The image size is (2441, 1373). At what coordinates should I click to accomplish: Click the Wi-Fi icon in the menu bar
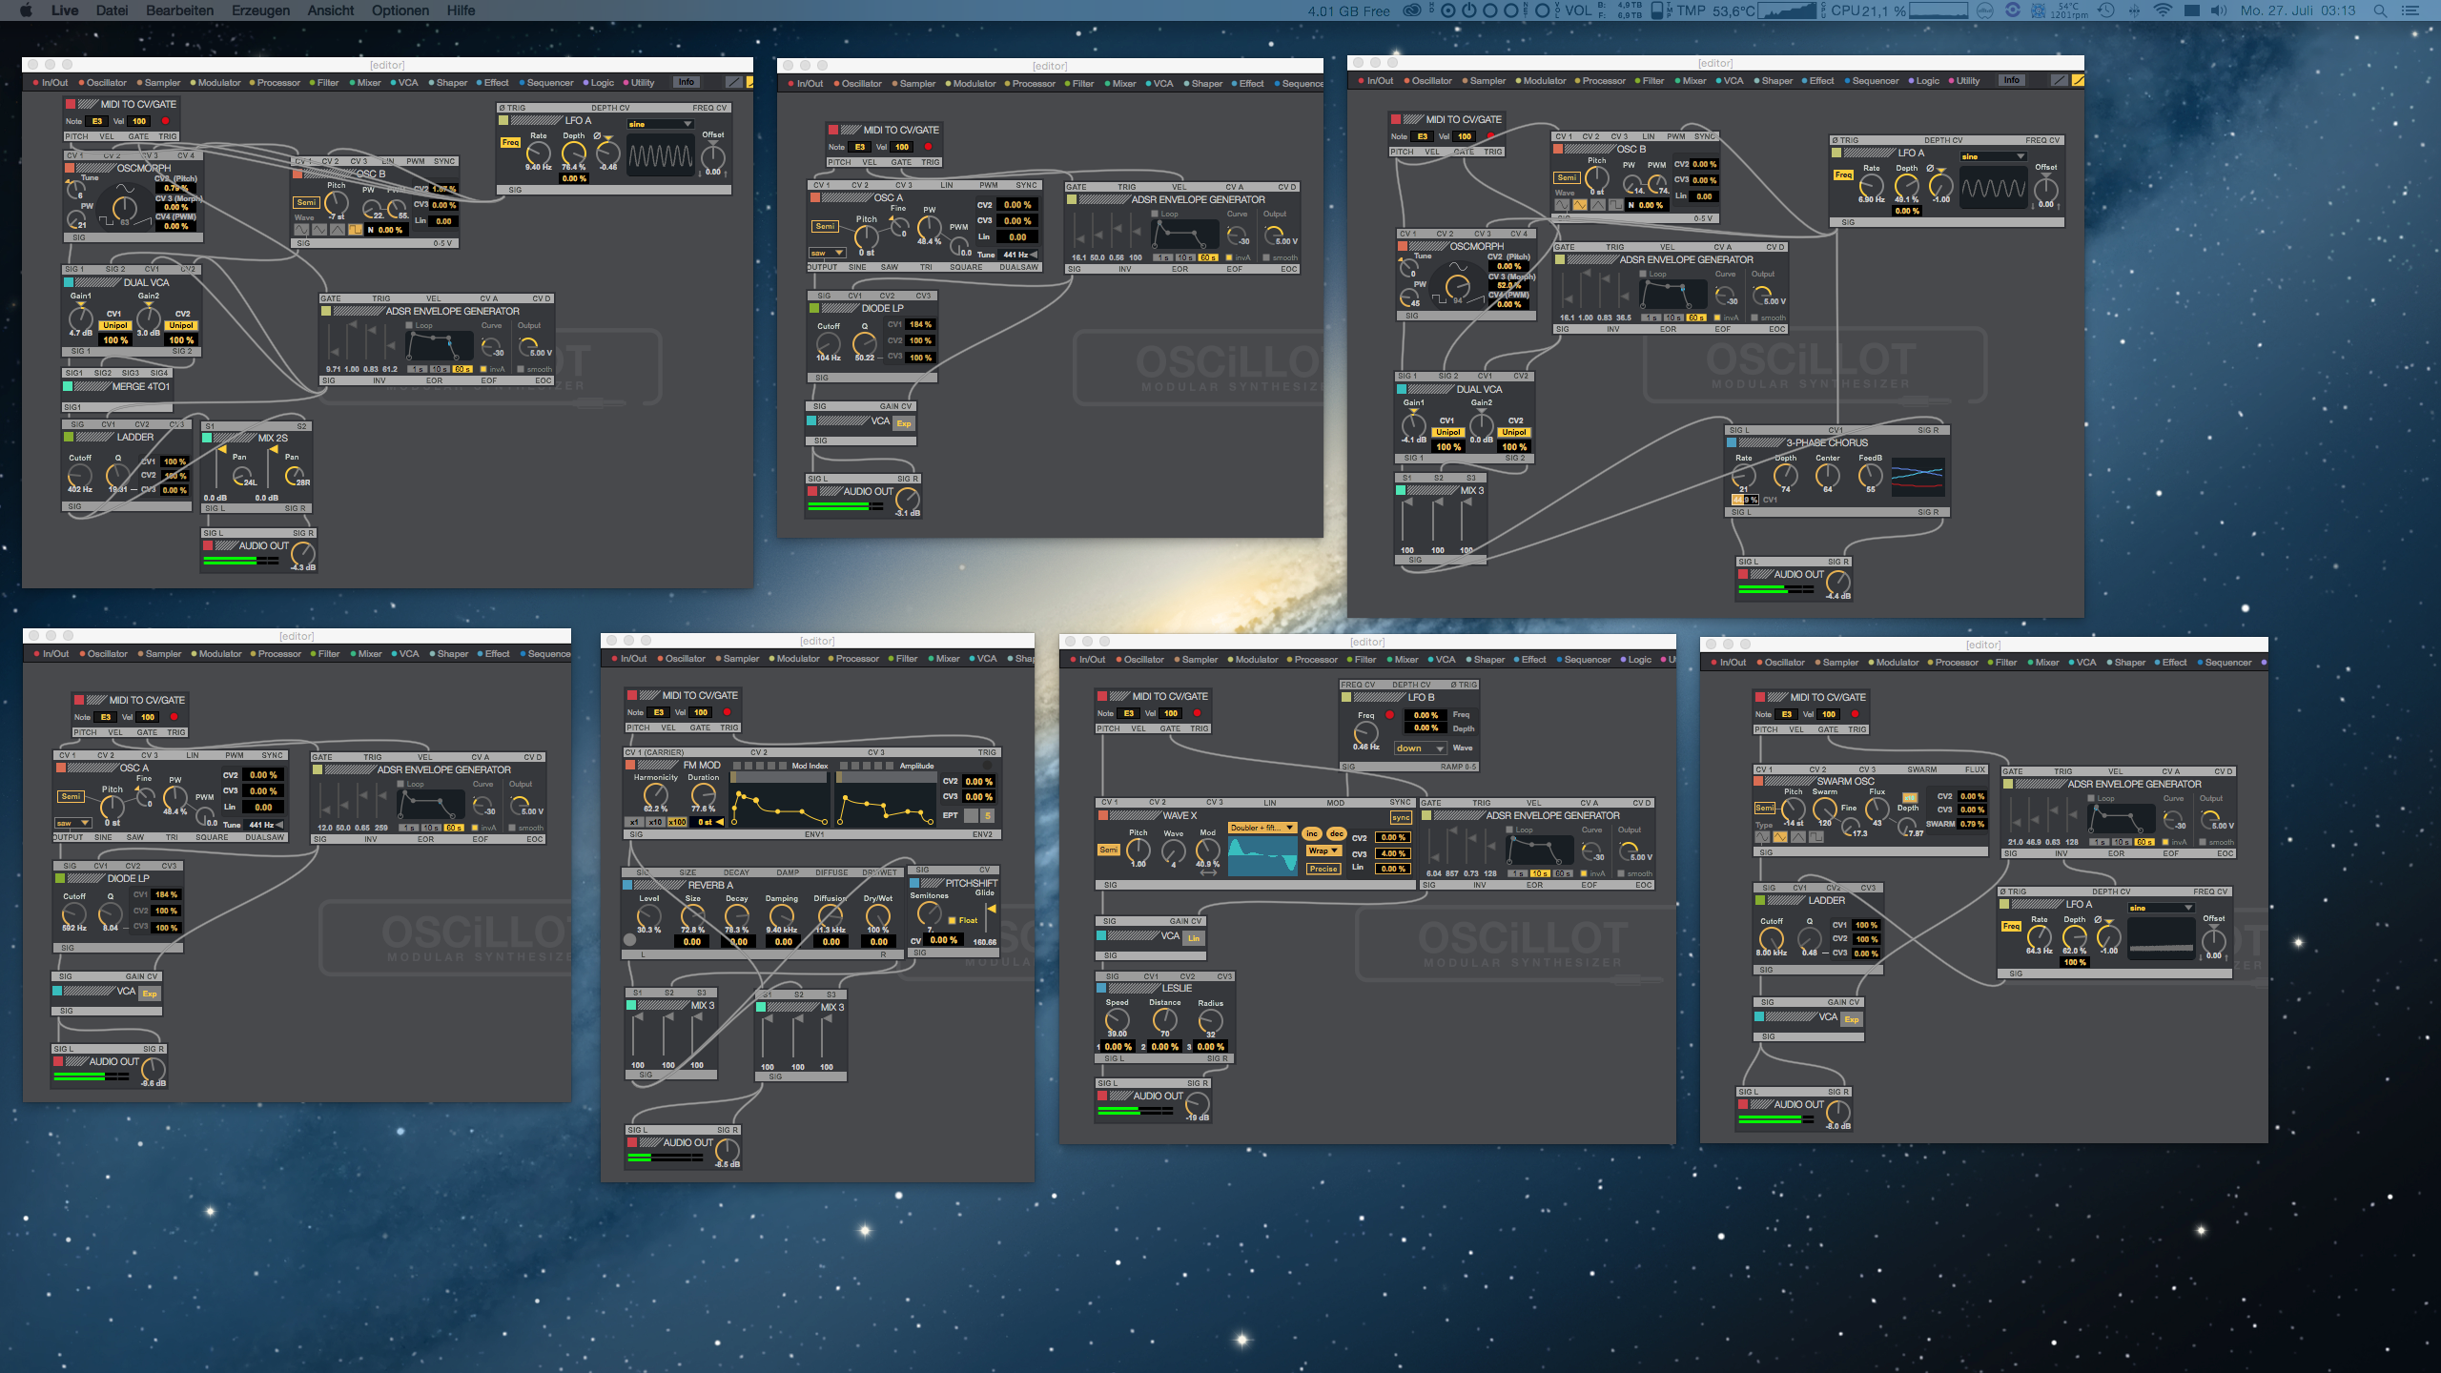click(x=2163, y=10)
